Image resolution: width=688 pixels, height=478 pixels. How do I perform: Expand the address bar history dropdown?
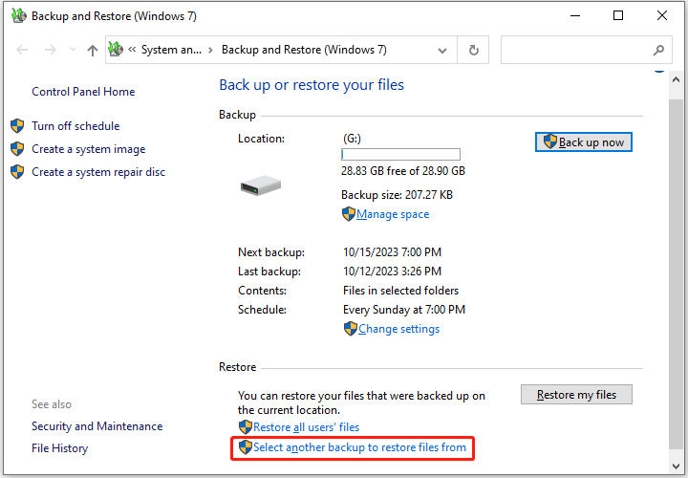(x=442, y=51)
